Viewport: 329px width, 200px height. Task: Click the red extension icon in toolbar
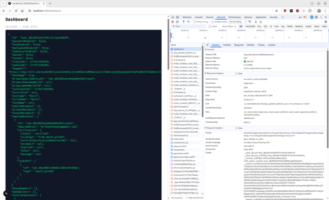coord(285,11)
